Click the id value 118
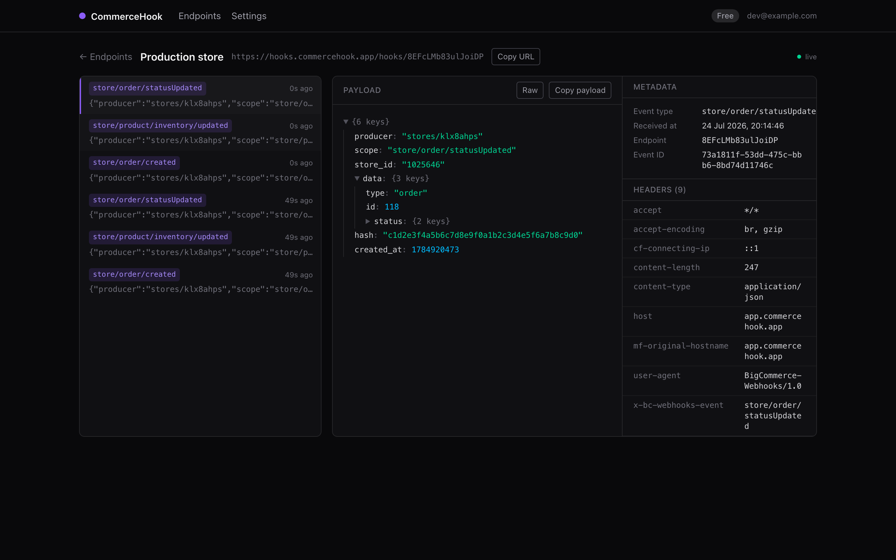896x560 pixels. pos(392,207)
